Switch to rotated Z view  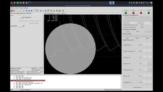pos(49,11)
